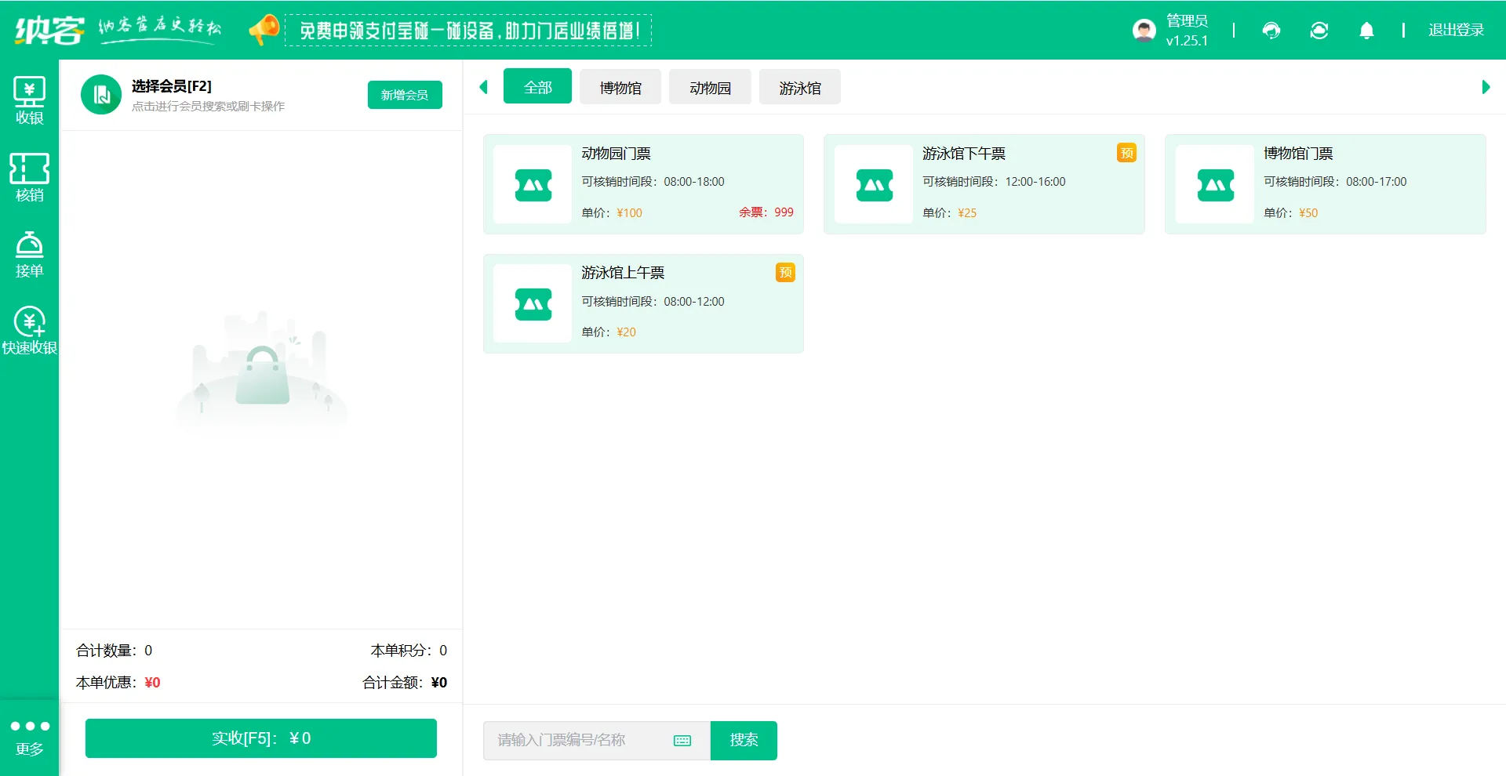Open the notification bell icon

click(x=1366, y=31)
